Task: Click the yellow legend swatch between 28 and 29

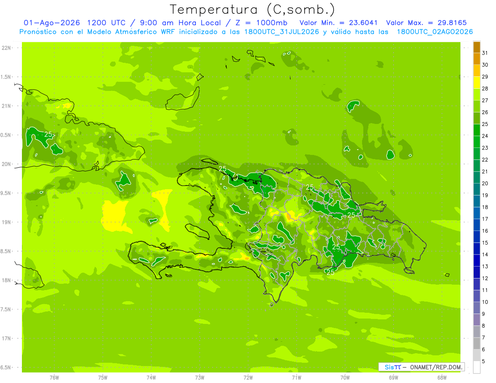Action: pos(477,83)
